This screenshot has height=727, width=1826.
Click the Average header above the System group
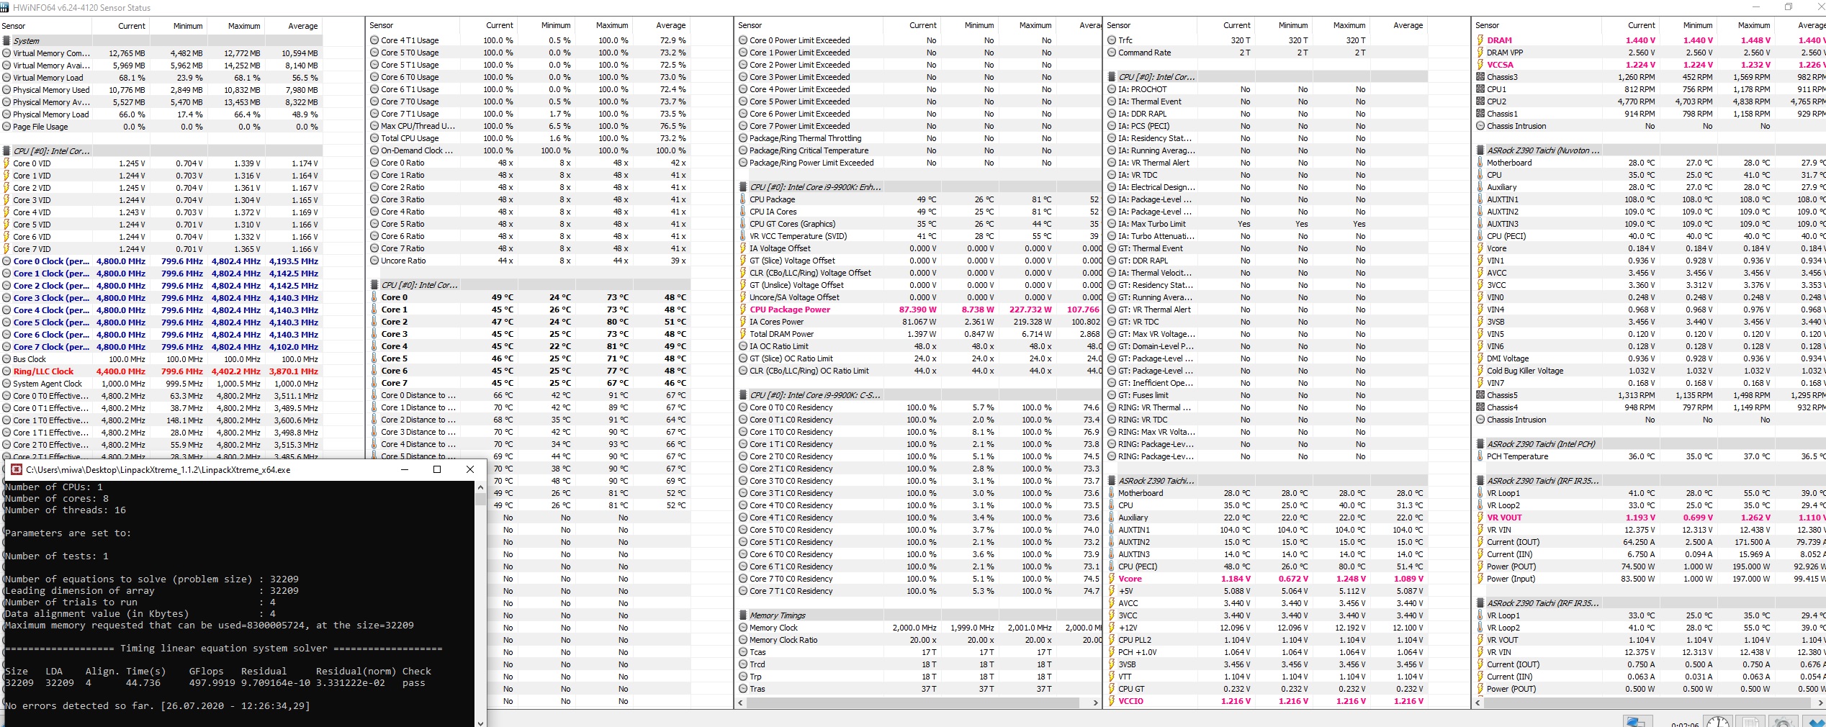303,26
